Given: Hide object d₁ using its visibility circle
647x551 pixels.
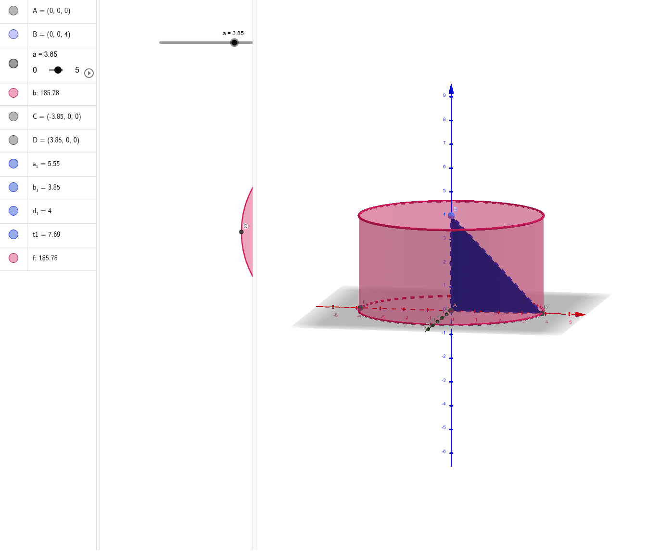Looking at the screenshot, I should (x=13, y=211).
